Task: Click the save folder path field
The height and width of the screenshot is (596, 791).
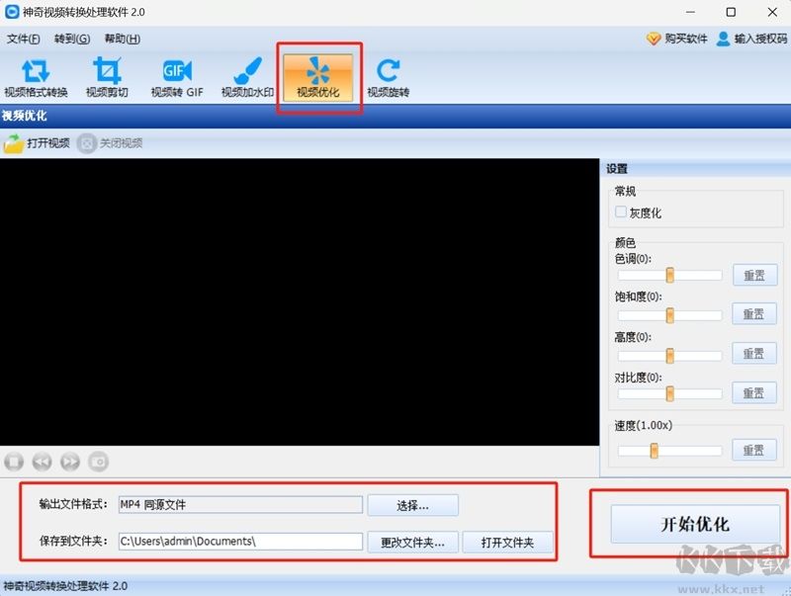Action: 240,542
